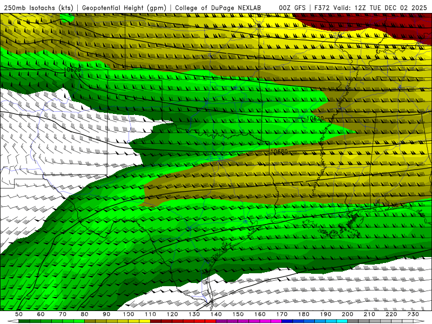Select the '00Z GFS' model run label
432x324 pixels.
tap(292, 8)
